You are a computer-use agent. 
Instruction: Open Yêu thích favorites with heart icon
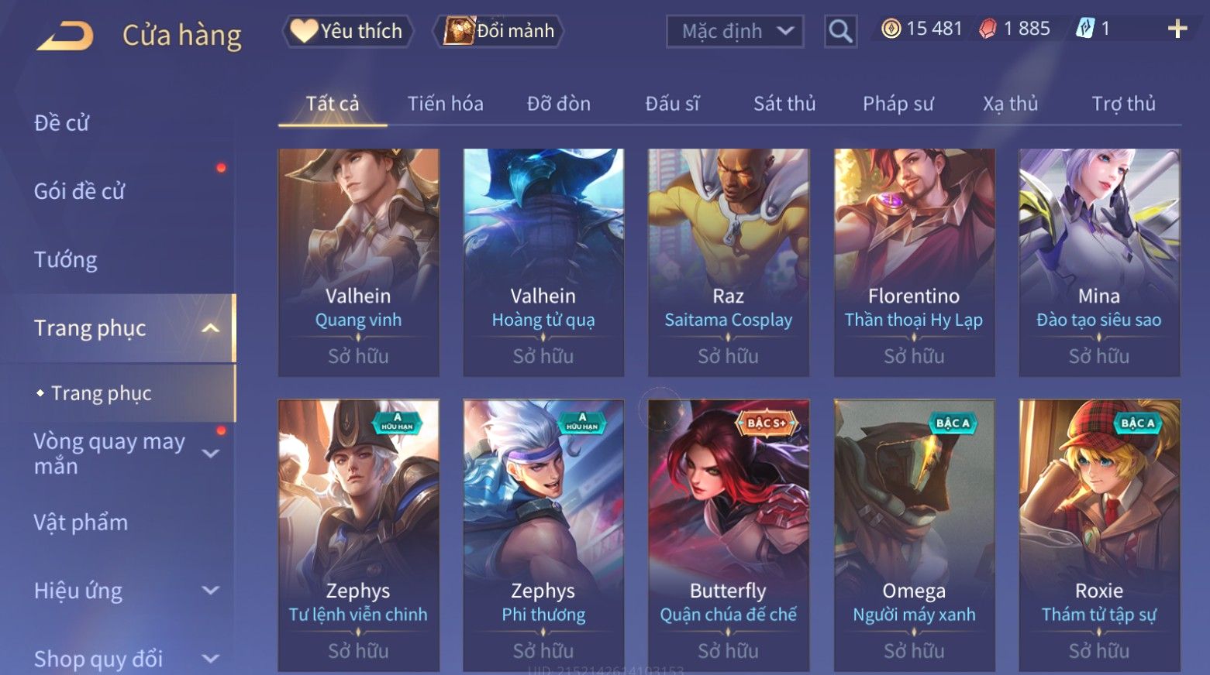coord(346,31)
